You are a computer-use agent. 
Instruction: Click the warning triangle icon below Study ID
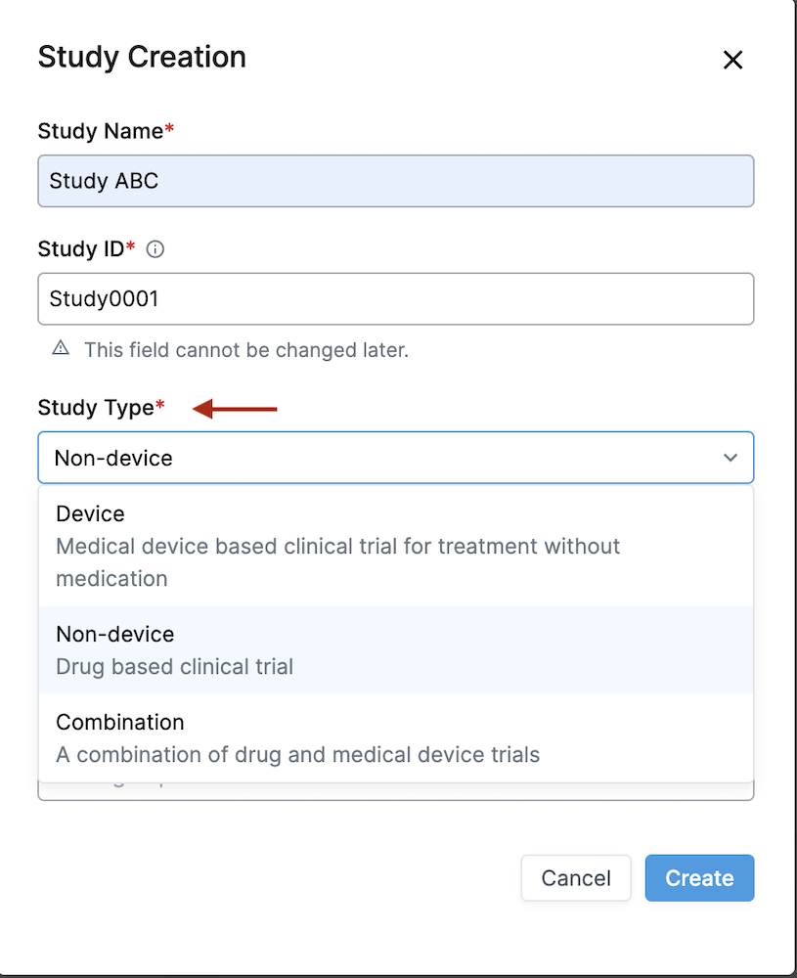(61, 348)
